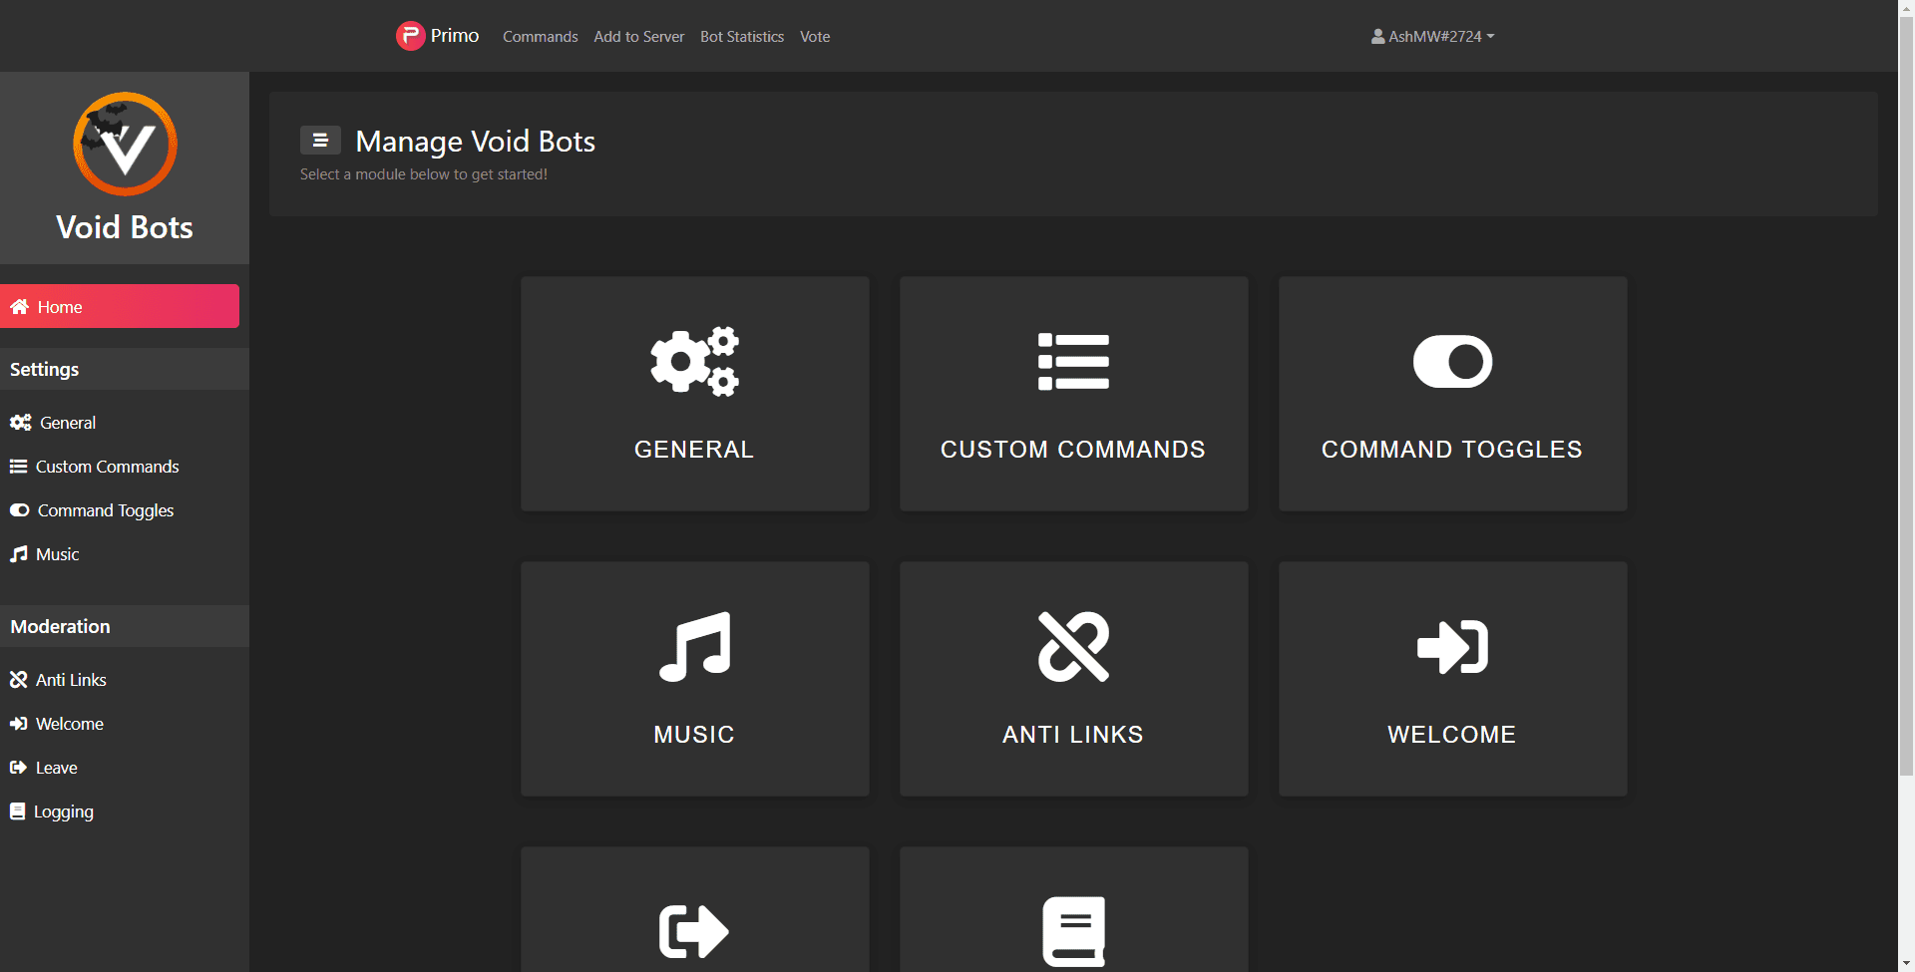Click 'Select a module below to get started!' text

(x=424, y=174)
